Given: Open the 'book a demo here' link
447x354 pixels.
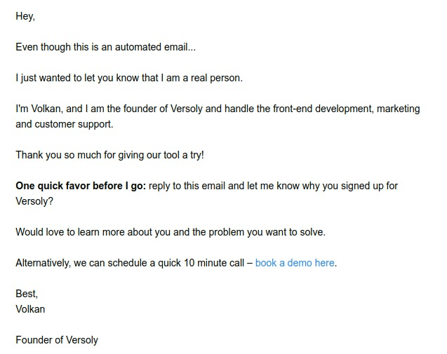Looking at the screenshot, I should click(295, 263).
